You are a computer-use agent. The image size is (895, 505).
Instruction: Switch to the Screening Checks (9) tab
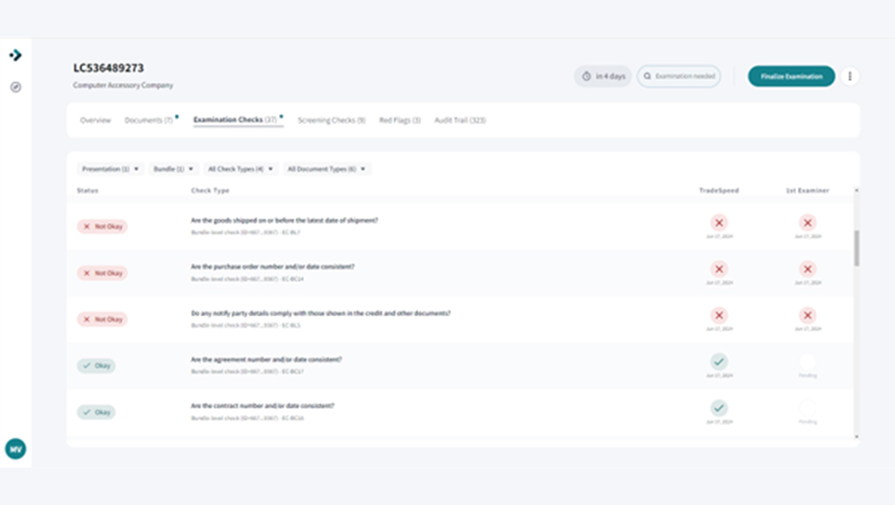tap(331, 121)
